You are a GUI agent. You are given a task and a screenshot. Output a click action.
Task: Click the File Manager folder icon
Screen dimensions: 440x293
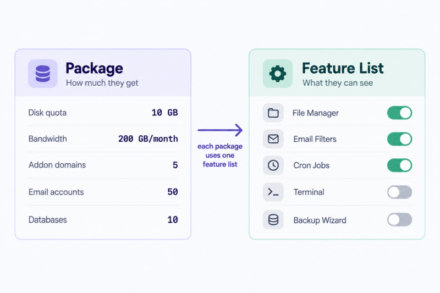point(273,113)
